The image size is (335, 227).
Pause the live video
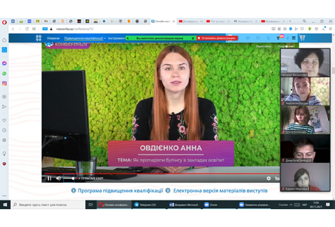49,178
